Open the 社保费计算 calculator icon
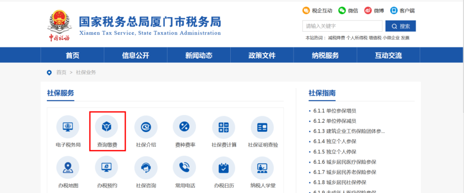 click(x=224, y=127)
